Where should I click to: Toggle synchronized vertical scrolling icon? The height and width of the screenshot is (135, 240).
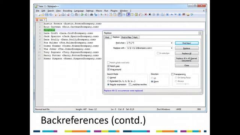point(111,15)
